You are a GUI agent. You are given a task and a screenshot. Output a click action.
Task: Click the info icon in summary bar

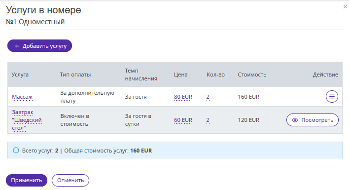[16, 150]
